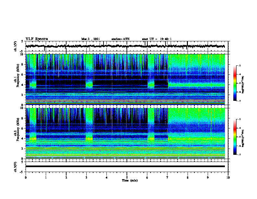Click the ch.2 spectrogram color scale bar

point(235,137)
